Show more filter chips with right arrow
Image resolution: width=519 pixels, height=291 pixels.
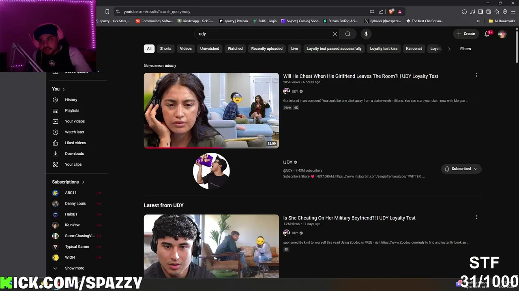click(449, 48)
